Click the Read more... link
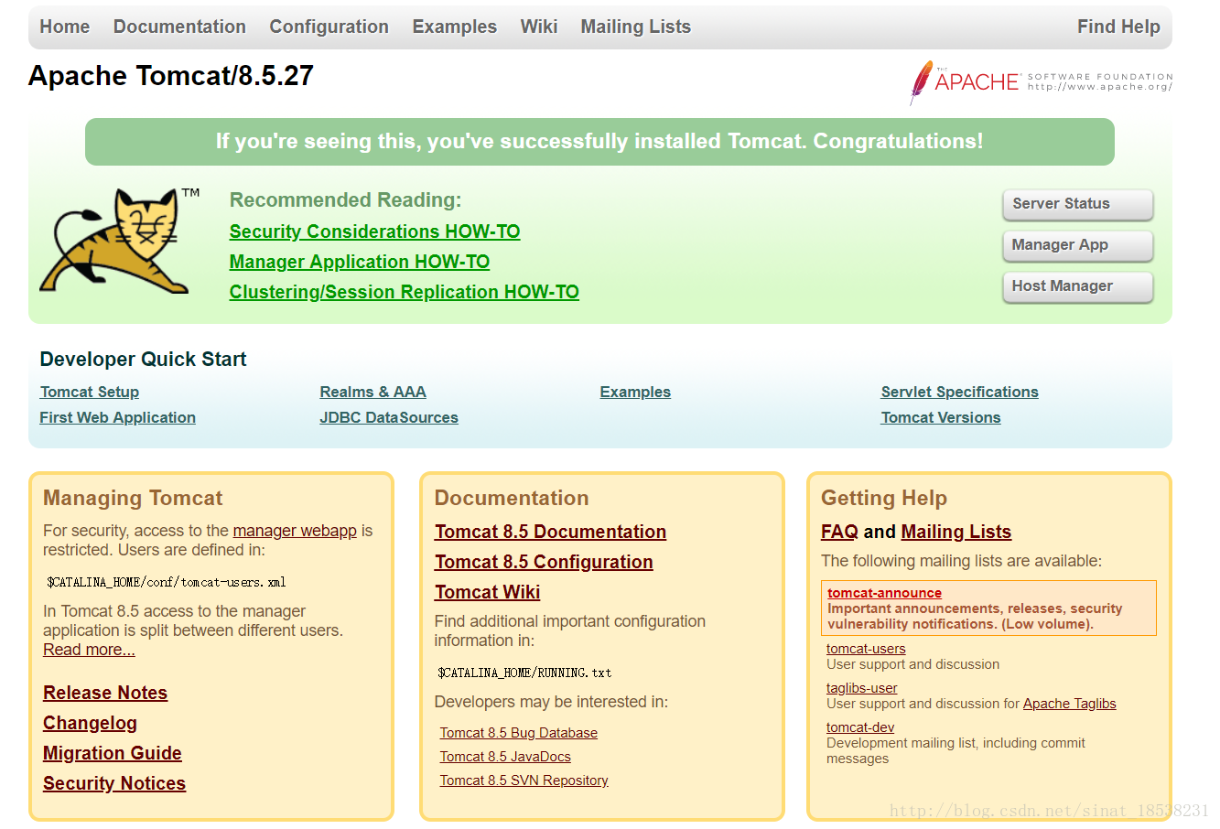 click(89, 650)
